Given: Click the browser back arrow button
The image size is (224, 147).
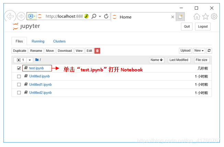Looking at the screenshot, I should pos(10,16).
